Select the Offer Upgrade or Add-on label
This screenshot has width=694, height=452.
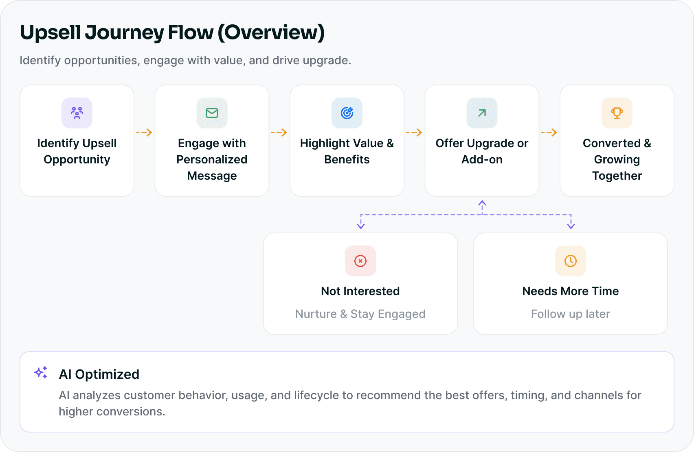click(x=482, y=151)
